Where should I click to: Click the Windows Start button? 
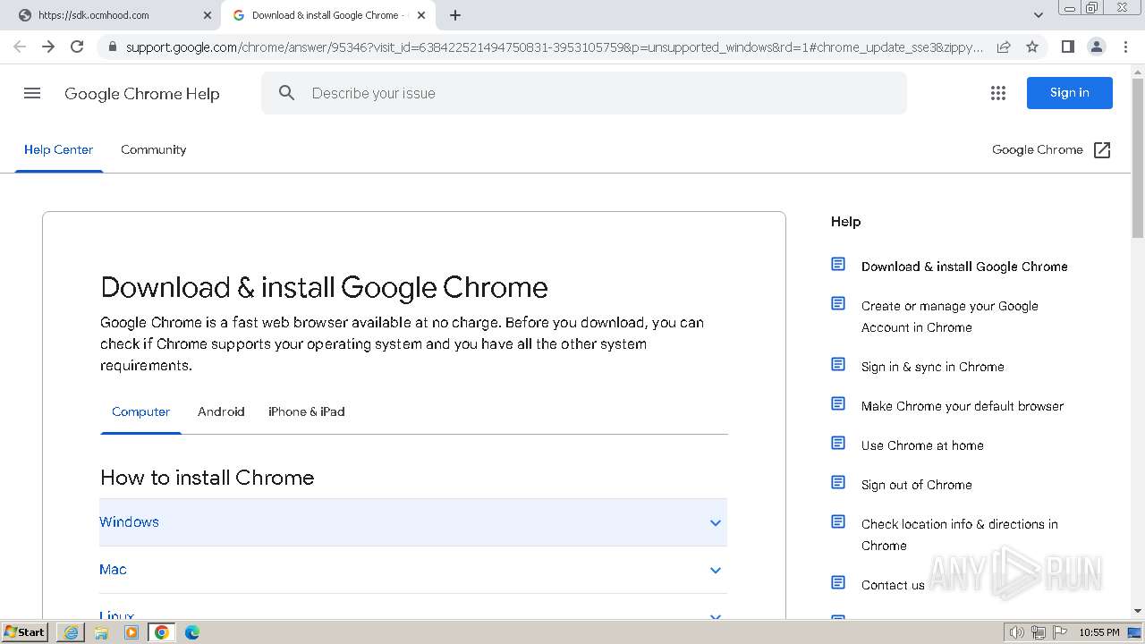click(25, 632)
